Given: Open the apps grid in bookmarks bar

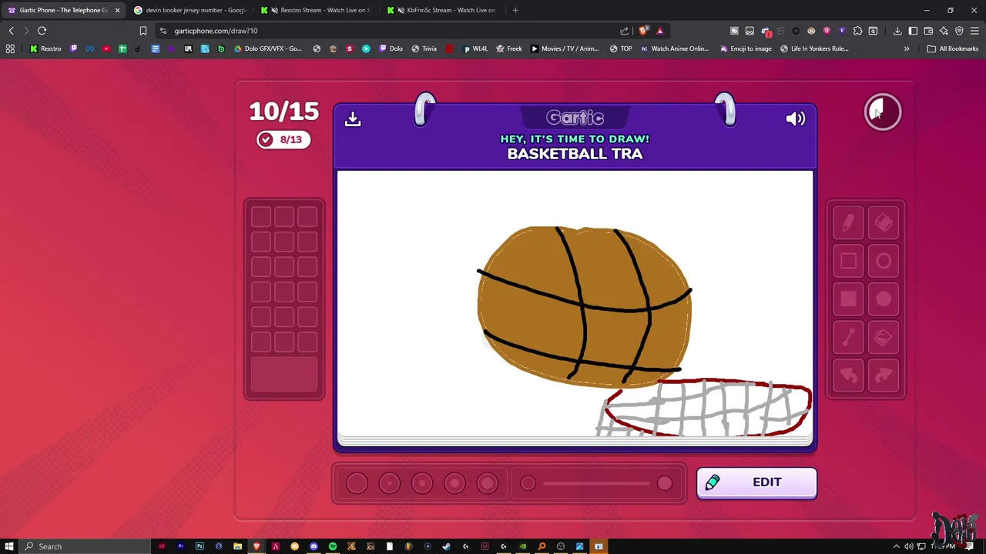Looking at the screenshot, I should point(10,48).
